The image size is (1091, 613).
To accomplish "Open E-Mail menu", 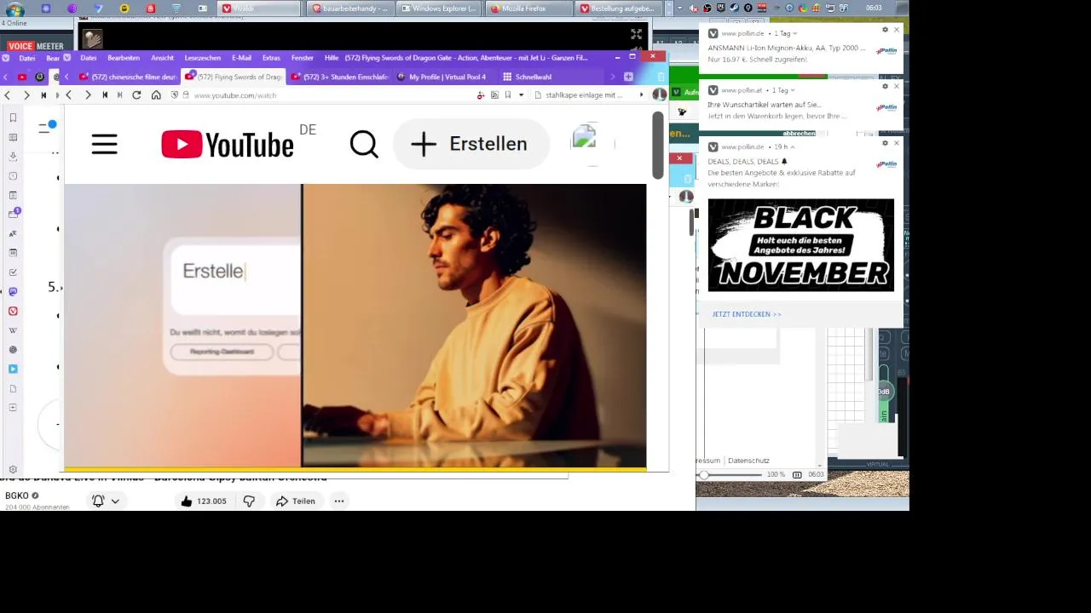I will tap(241, 58).
